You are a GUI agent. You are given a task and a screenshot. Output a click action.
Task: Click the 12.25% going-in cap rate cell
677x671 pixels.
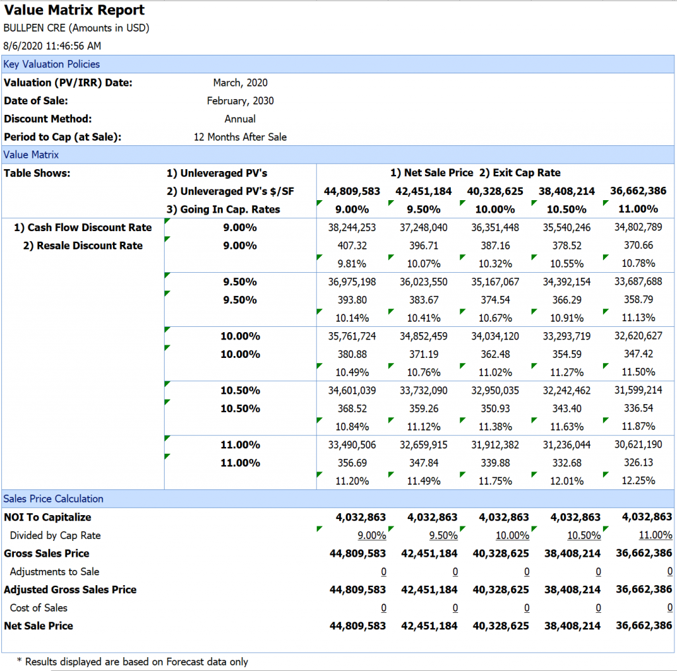coord(638,481)
